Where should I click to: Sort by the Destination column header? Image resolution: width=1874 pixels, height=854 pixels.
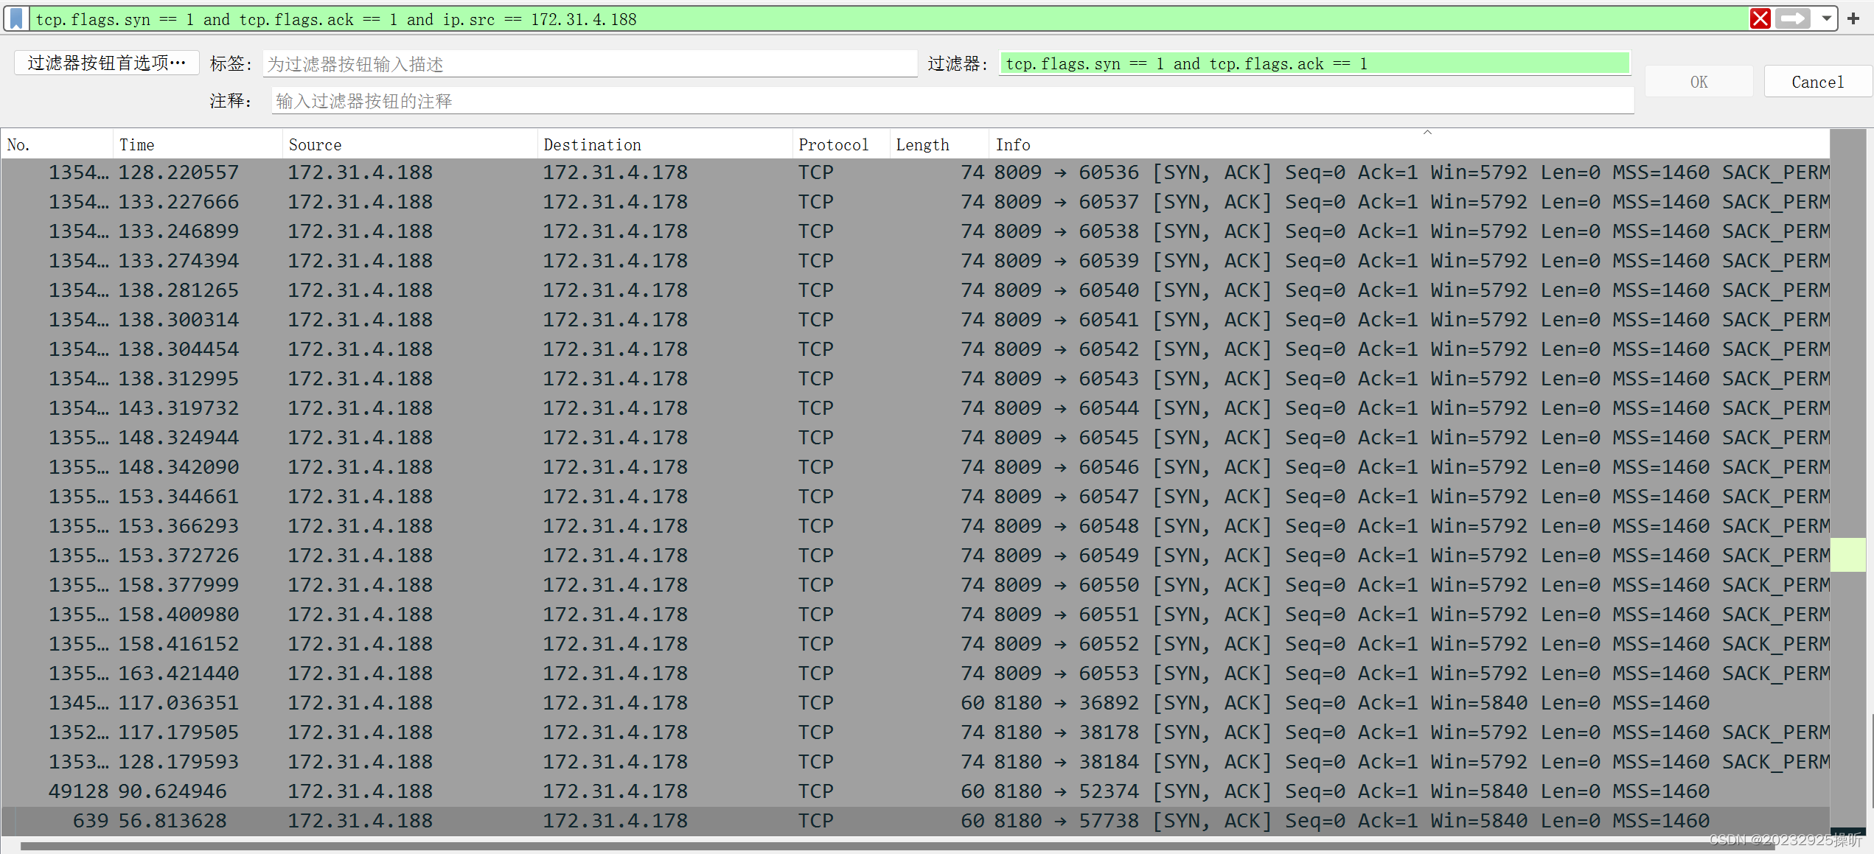pyautogui.click(x=665, y=144)
